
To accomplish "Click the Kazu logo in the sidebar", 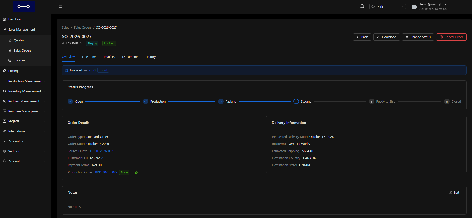I will 23,6.
